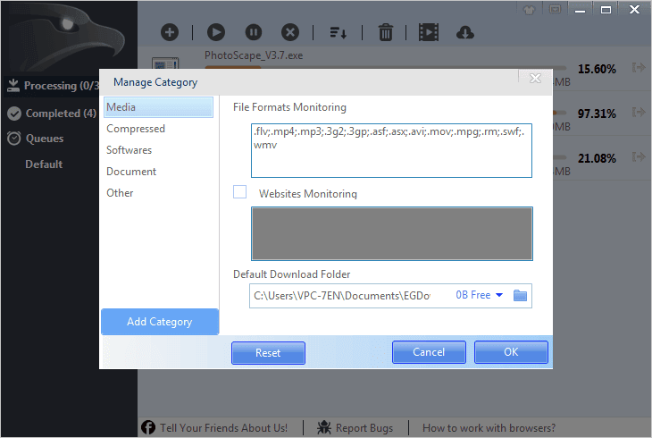Open the Completed (4) section
652x438 pixels.
(52, 114)
